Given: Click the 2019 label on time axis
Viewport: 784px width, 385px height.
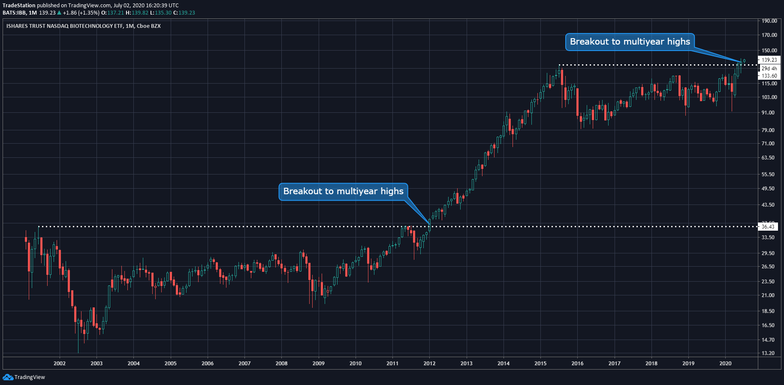Looking at the screenshot, I should pos(688,364).
